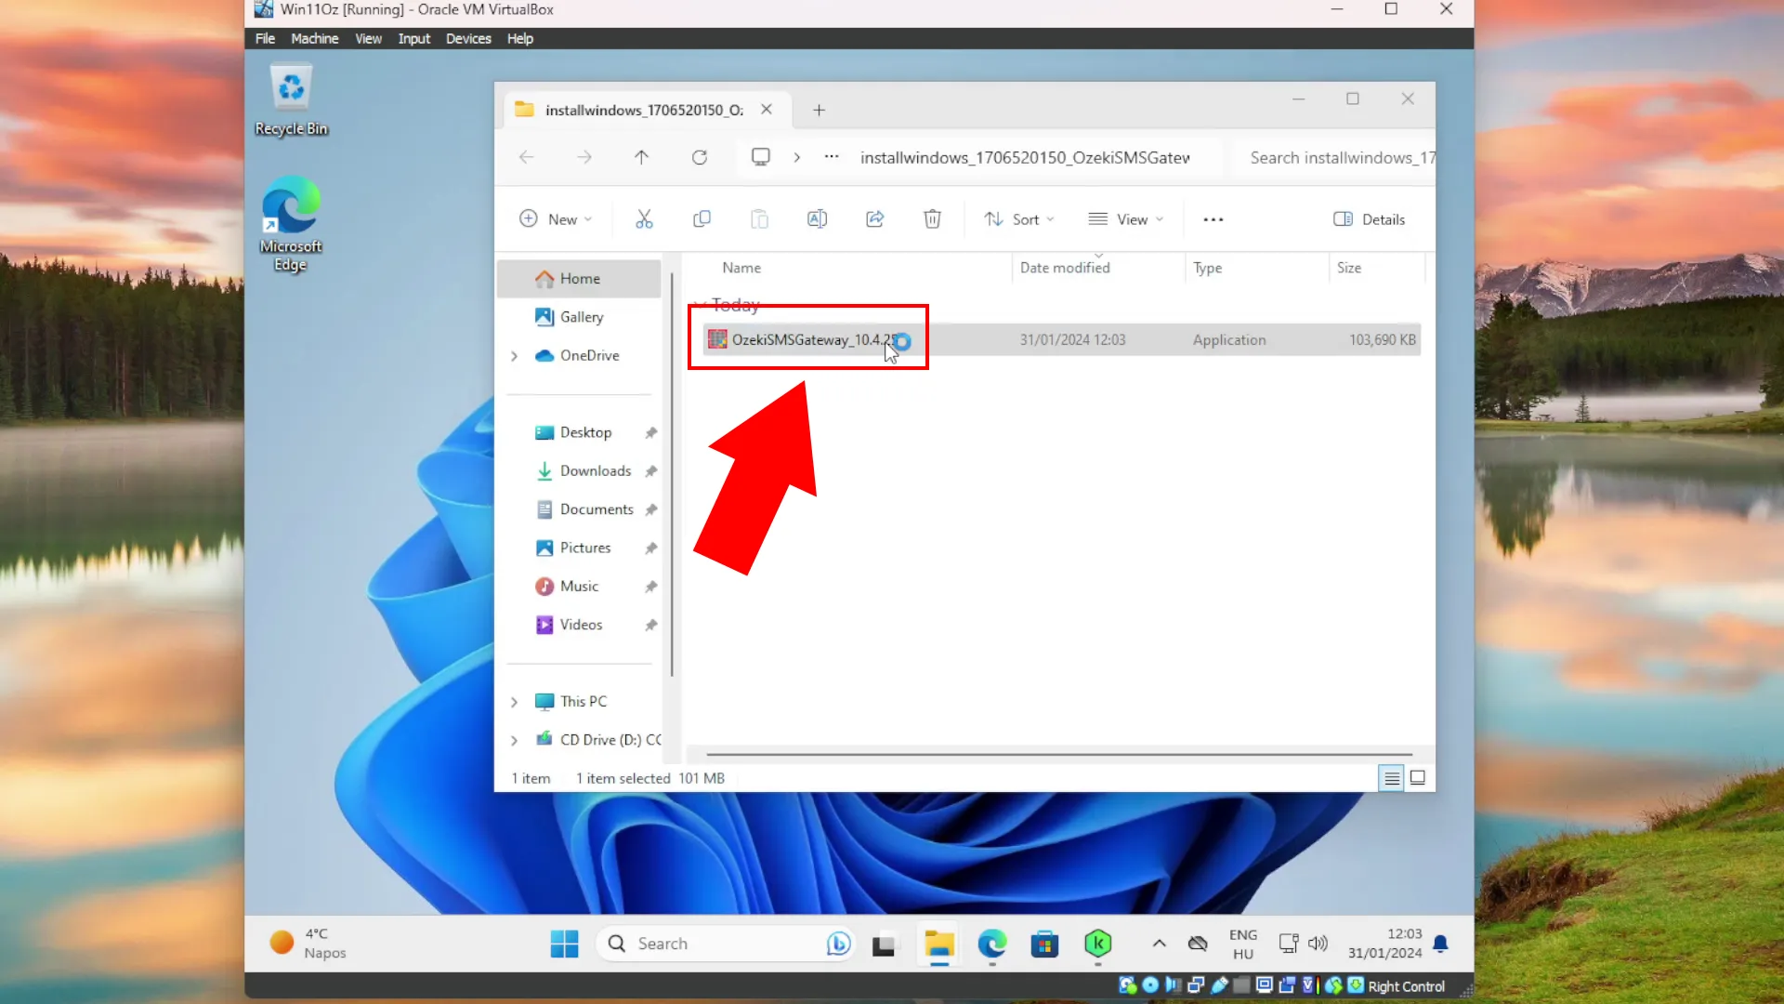The width and height of the screenshot is (1784, 1004).
Task: Open the VirtualBox Help menu
Action: [x=519, y=38]
